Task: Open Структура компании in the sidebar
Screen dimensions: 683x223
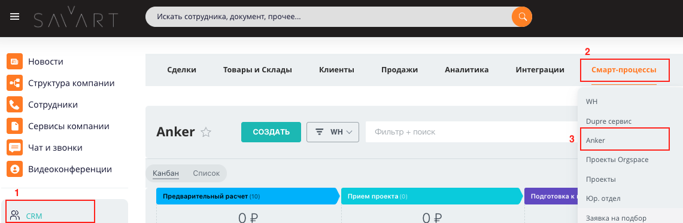Action: point(71,83)
